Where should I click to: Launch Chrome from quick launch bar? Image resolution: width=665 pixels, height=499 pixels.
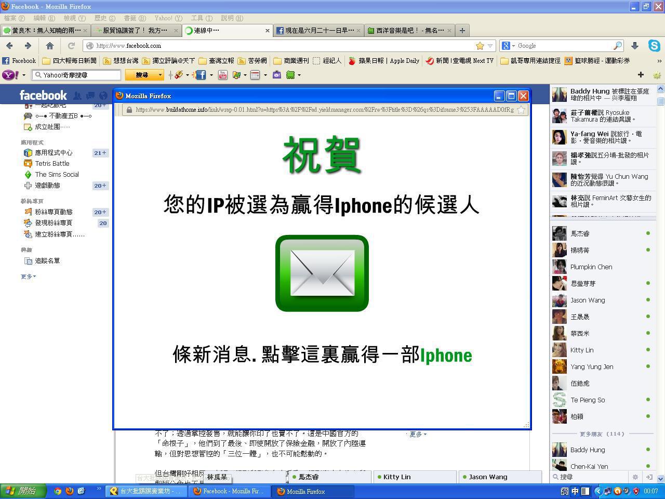click(x=58, y=491)
